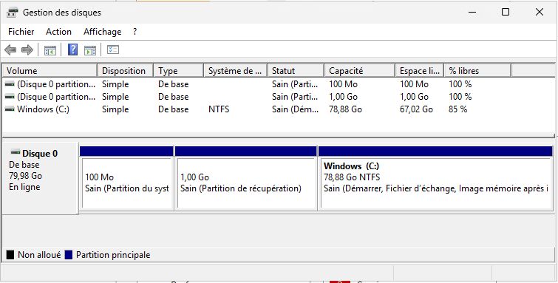Screen dimensions: 558x283
Task: Select the Disque 0 disk label panel
Action: pos(40,178)
